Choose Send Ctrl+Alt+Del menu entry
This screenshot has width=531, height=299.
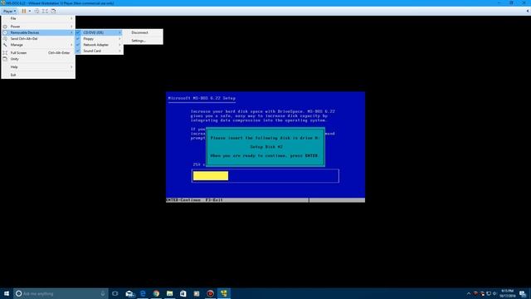38,39
